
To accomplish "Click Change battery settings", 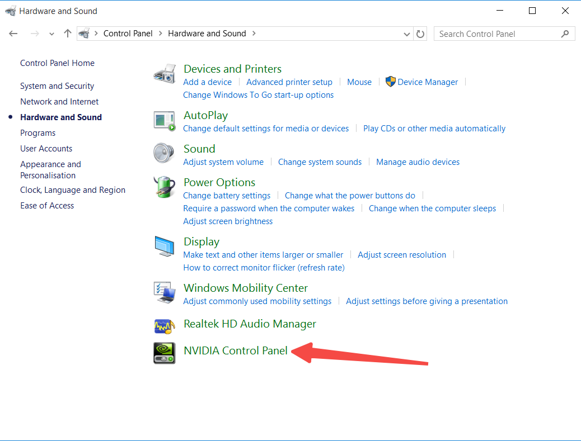I will [227, 195].
